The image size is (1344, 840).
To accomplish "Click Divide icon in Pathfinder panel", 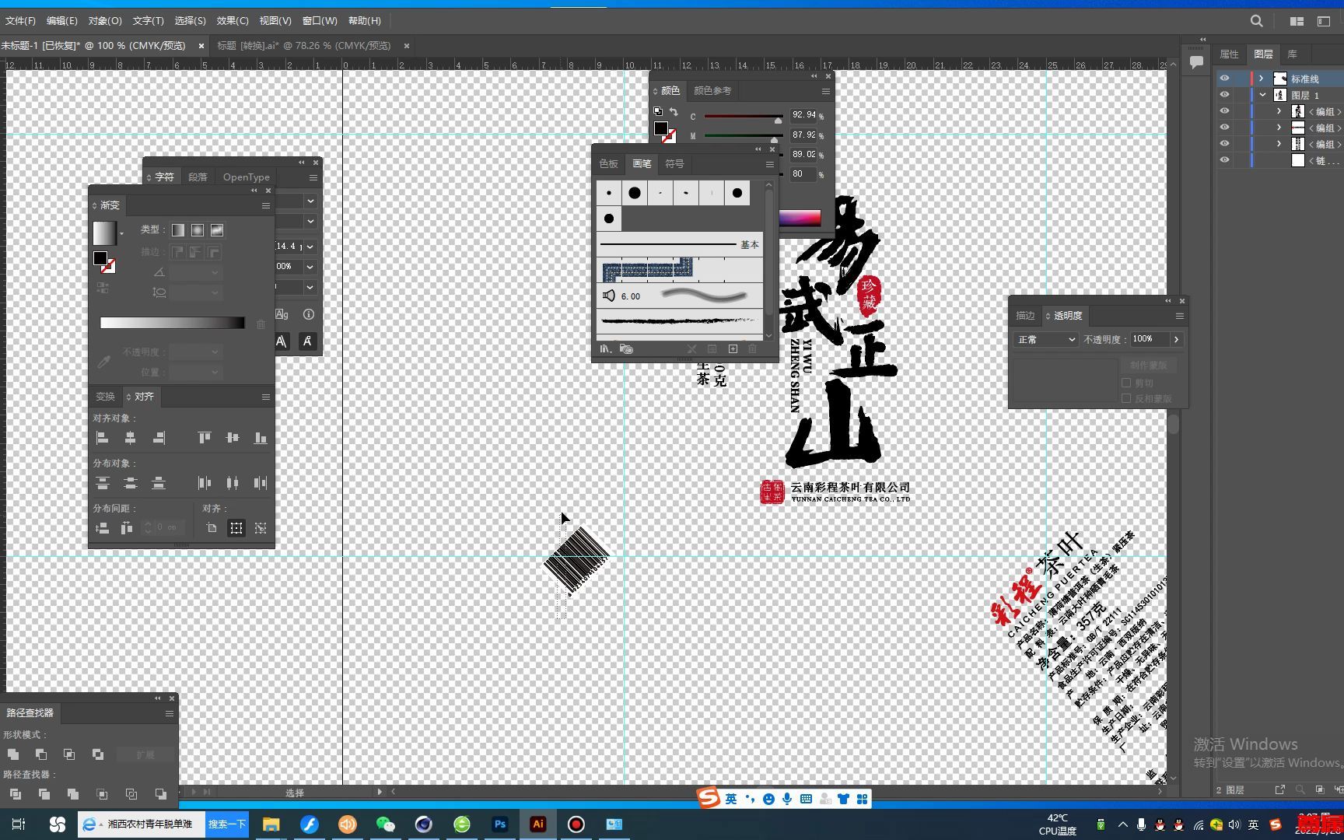I will coord(15,794).
